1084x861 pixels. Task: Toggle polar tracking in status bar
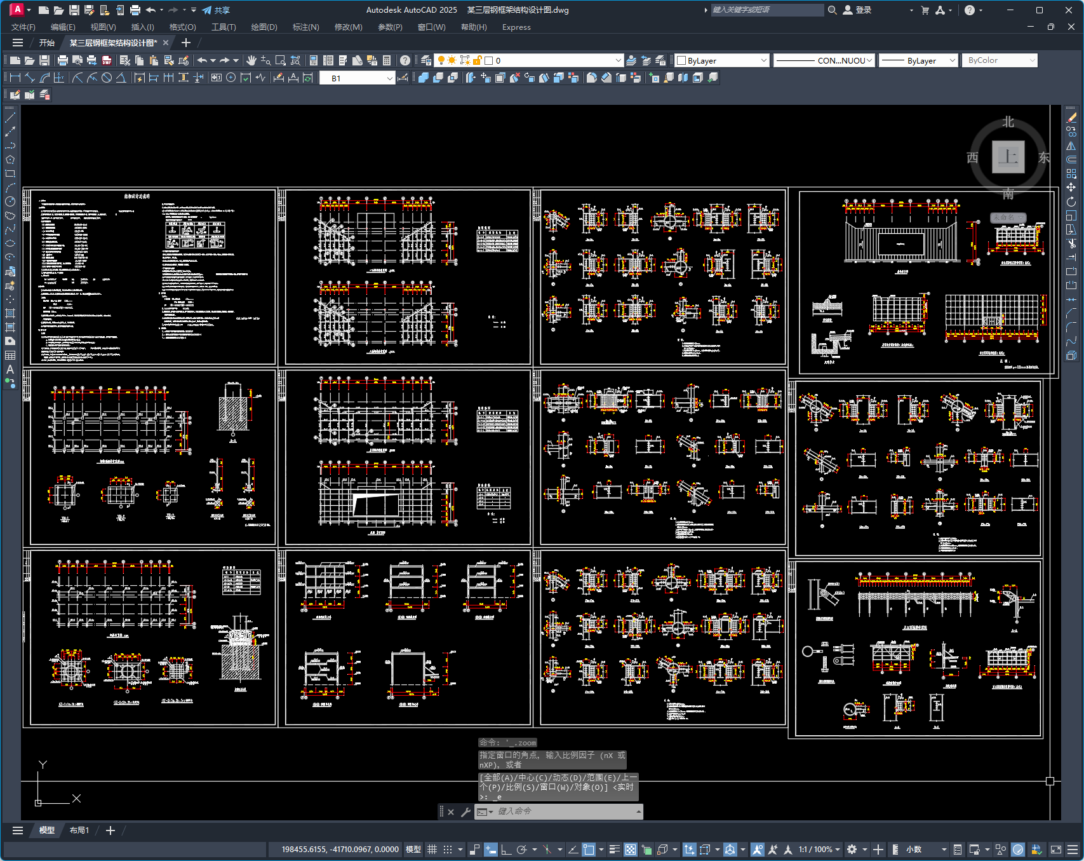(522, 849)
